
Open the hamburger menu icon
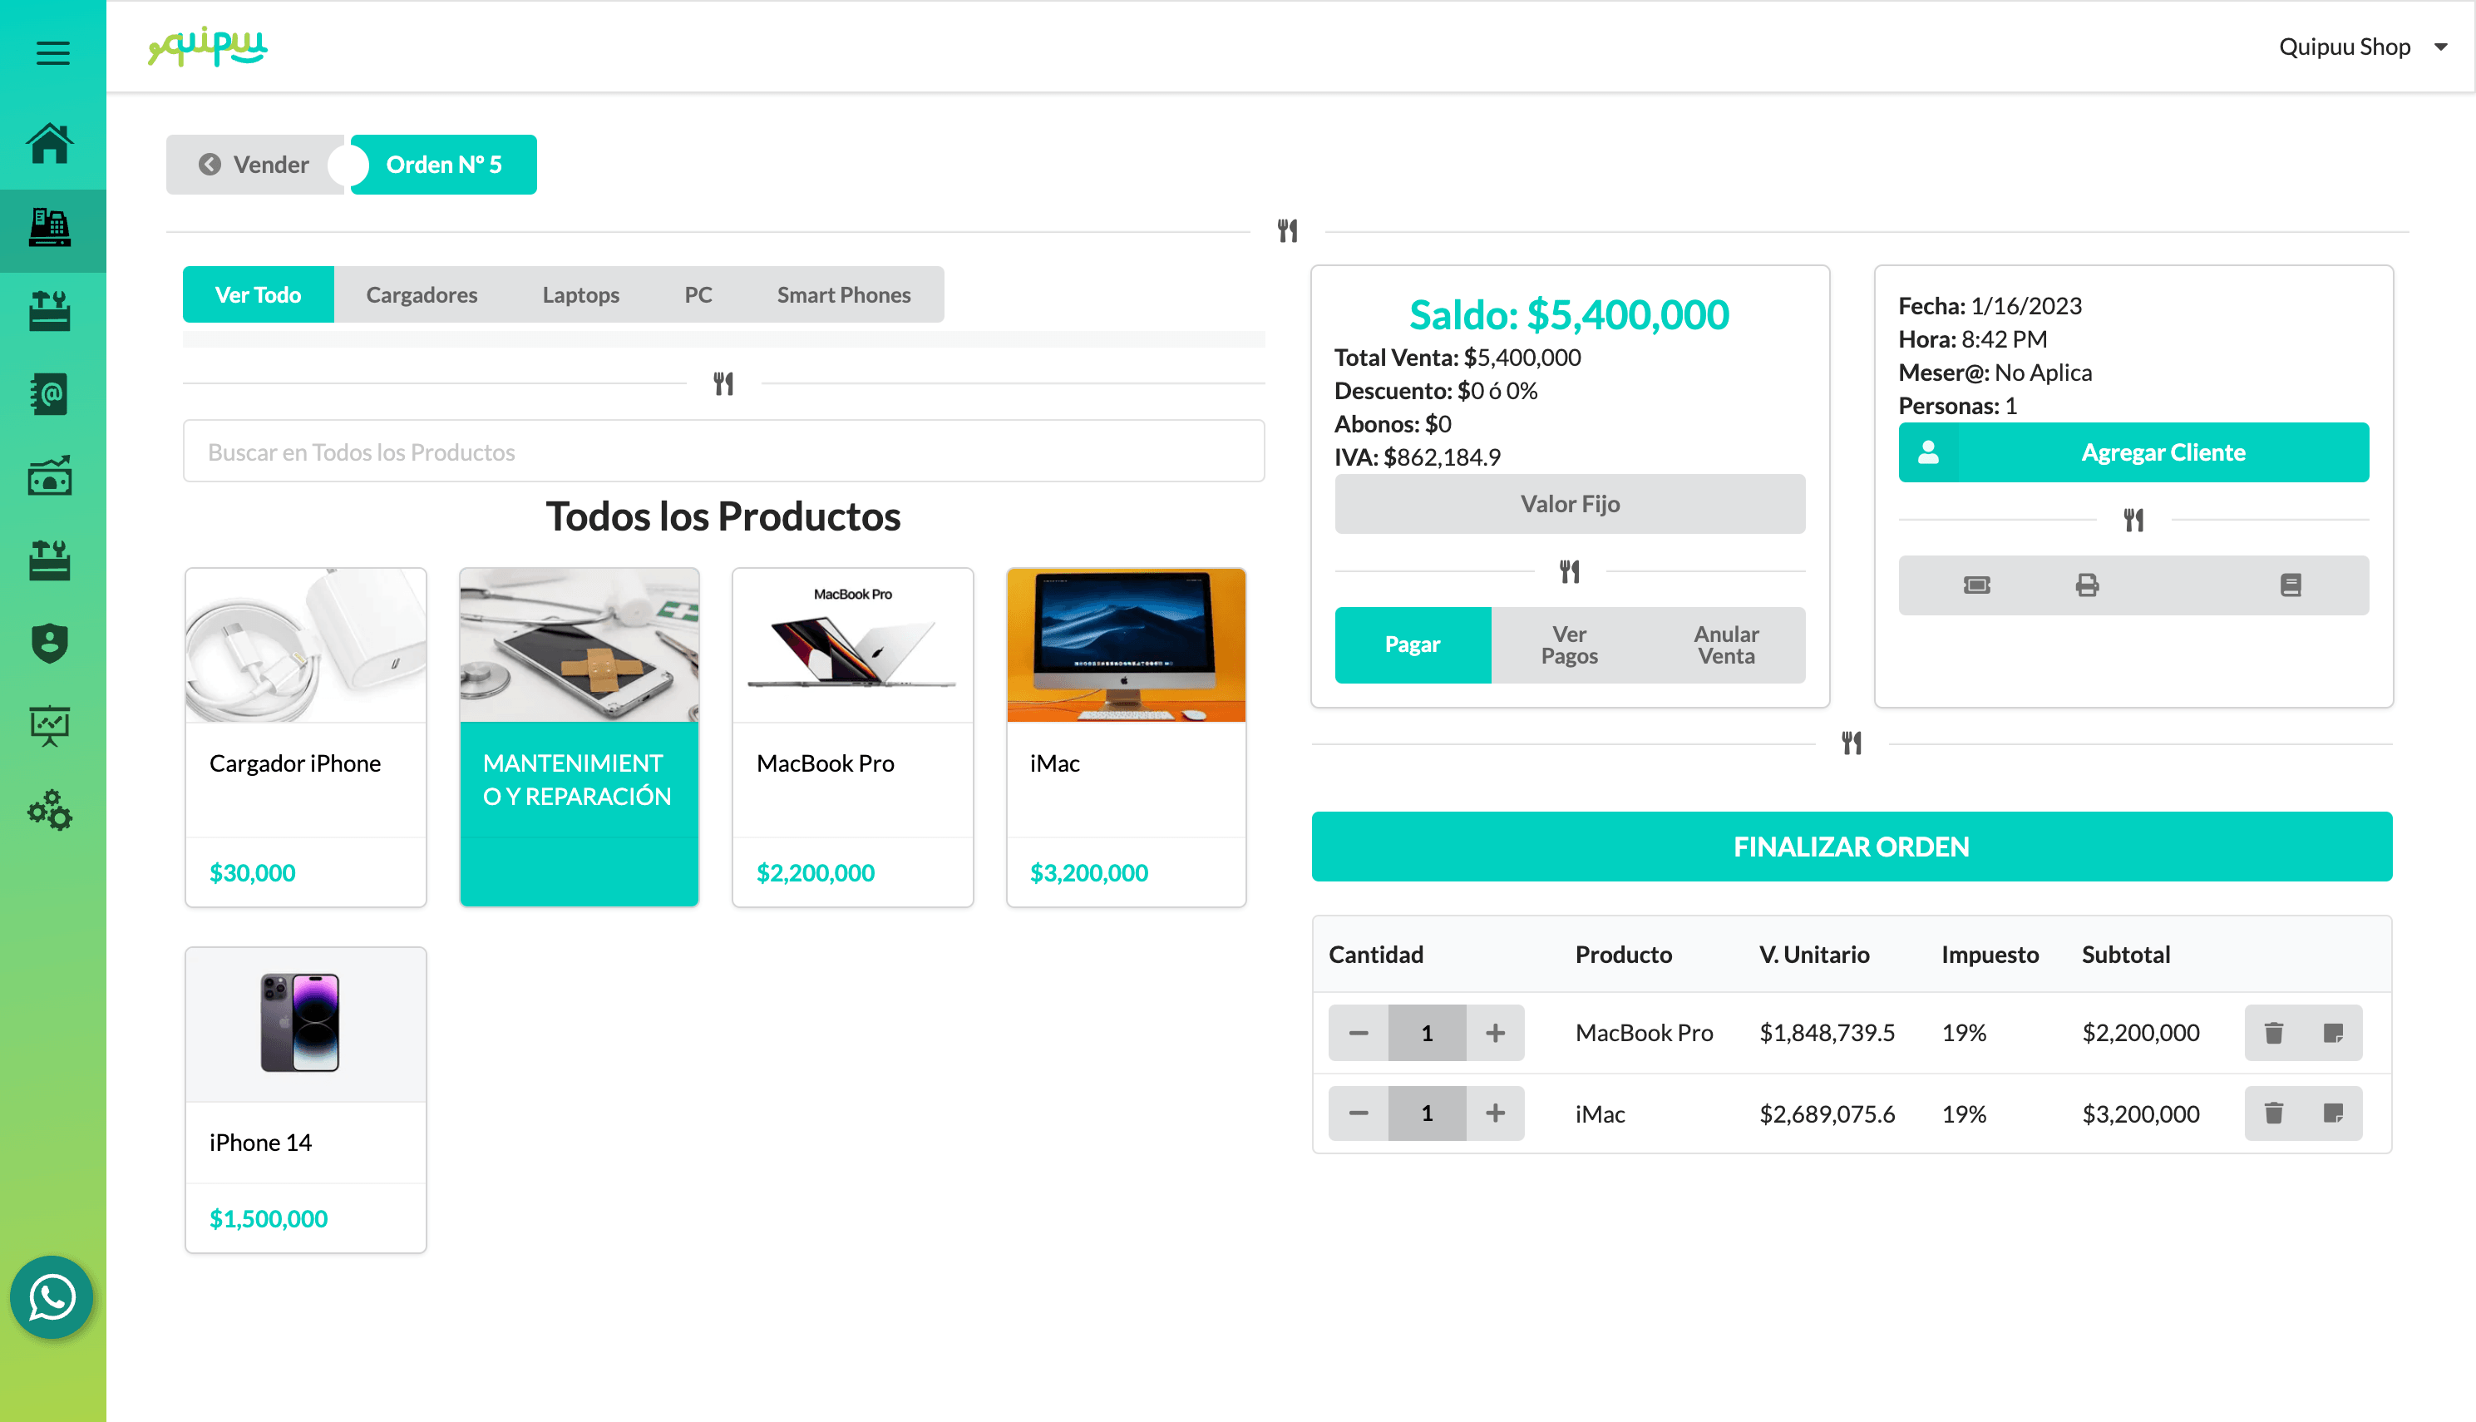coord(52,52)
